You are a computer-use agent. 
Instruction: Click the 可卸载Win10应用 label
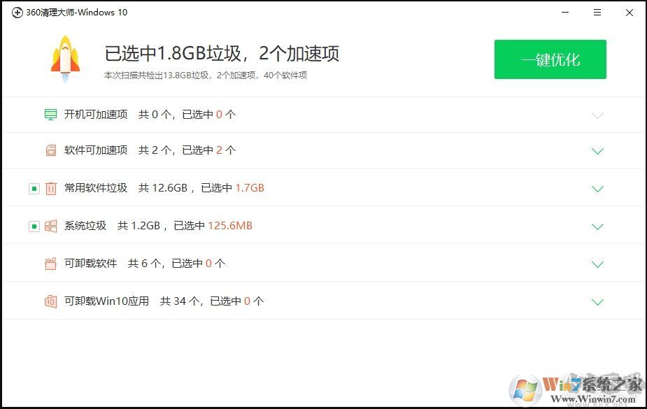(x=106, y=301)
